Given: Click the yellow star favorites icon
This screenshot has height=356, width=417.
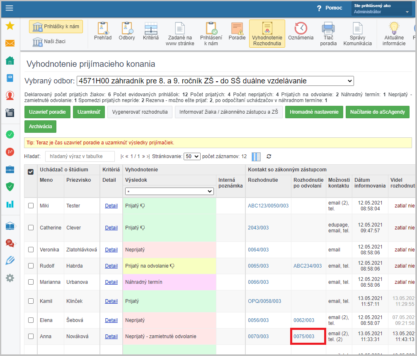Looking at the screenshot, I should tap(10, 26).
